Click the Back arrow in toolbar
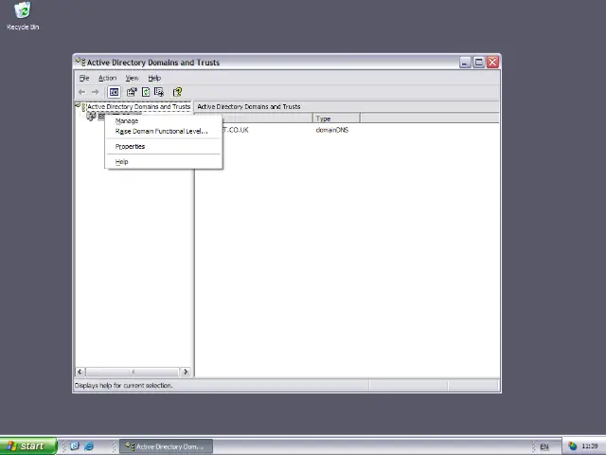This screenshot has height=455, width=606. pyautogui.click(x=81, y=92)
